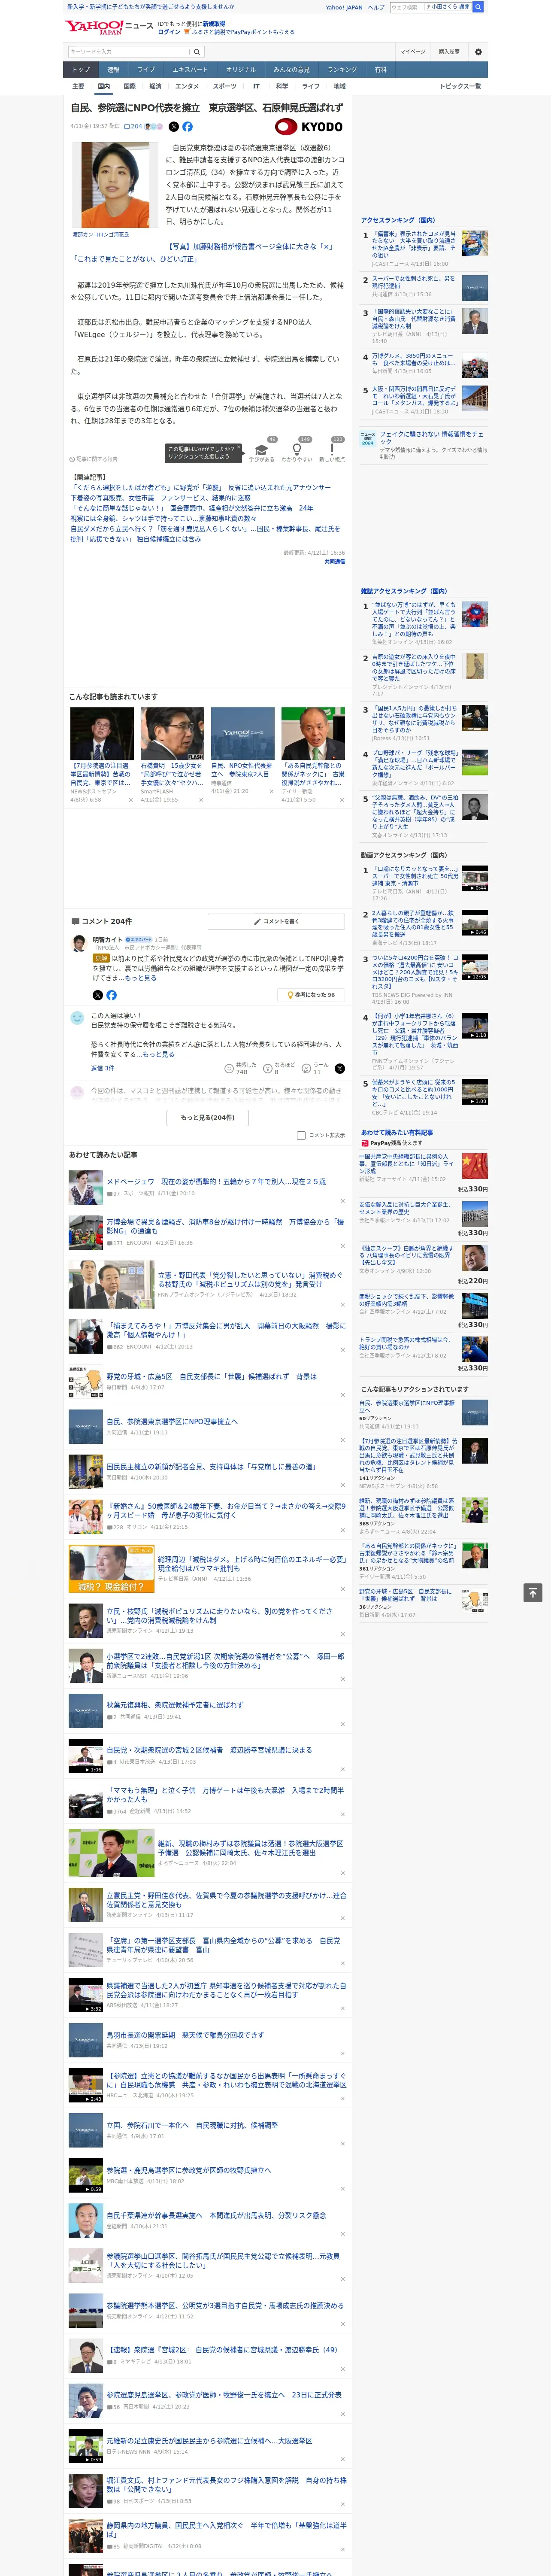Image resolution: width=551 pixels, height=2576 pixels.
Task: Click the 参考になった 96 button
Action: tap(311, 995)
